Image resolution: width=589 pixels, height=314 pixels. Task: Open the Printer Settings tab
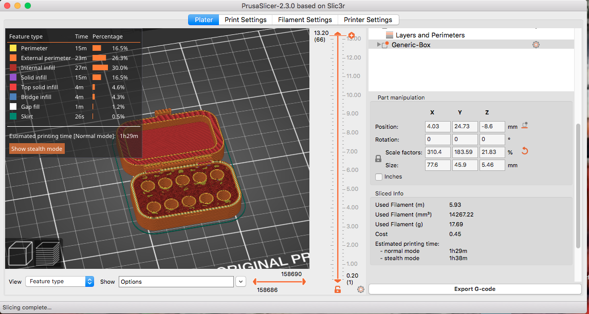point(368,20)
